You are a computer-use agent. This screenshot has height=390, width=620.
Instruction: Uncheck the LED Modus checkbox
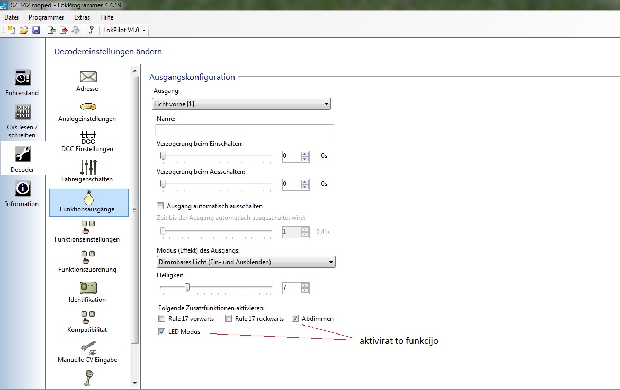pyautogui.click(x=161, y=332)
